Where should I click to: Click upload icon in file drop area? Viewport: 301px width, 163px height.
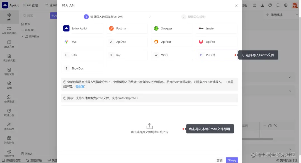(x=150, y=126)
